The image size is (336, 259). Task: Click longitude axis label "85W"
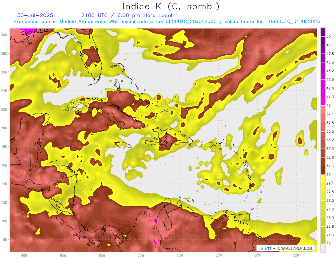click(x=63, y=255)
